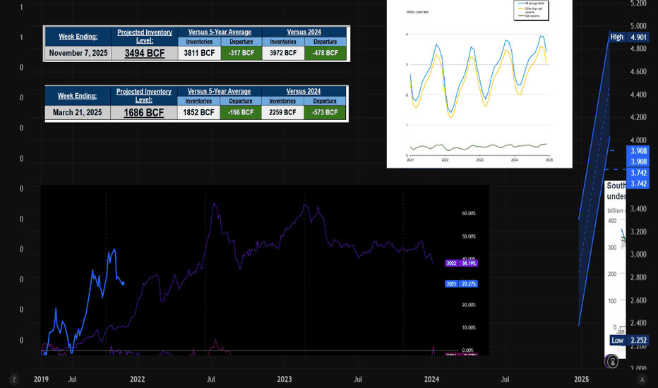Toggle auto scale with the A button
This screenshot has width=658, height=388.
pos(642,380)
